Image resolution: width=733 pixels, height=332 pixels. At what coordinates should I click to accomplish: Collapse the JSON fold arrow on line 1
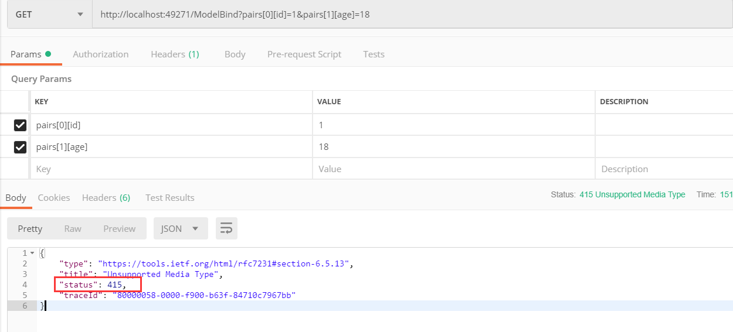pyautogui.click(x=32, y=253)
